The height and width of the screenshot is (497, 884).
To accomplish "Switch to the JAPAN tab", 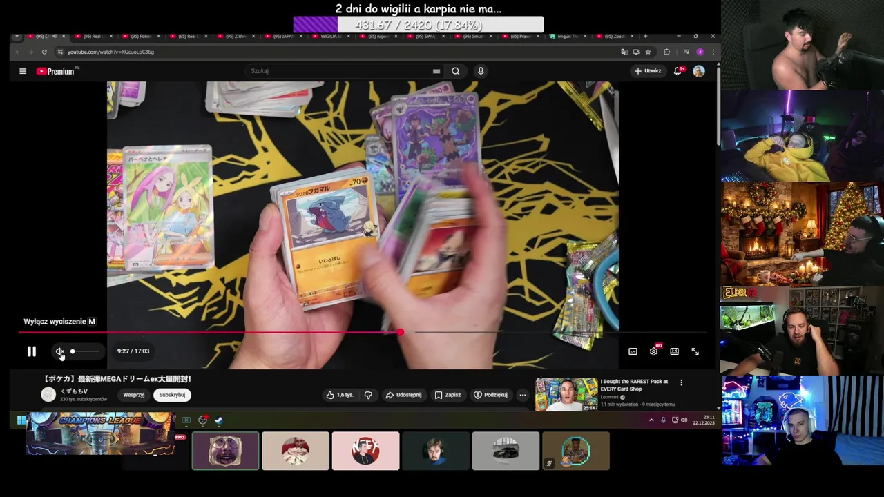I will [x=284, y=36].
